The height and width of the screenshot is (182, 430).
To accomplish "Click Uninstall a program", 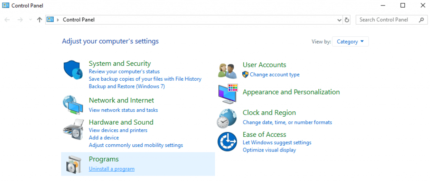I will click(x=112, y=169).
